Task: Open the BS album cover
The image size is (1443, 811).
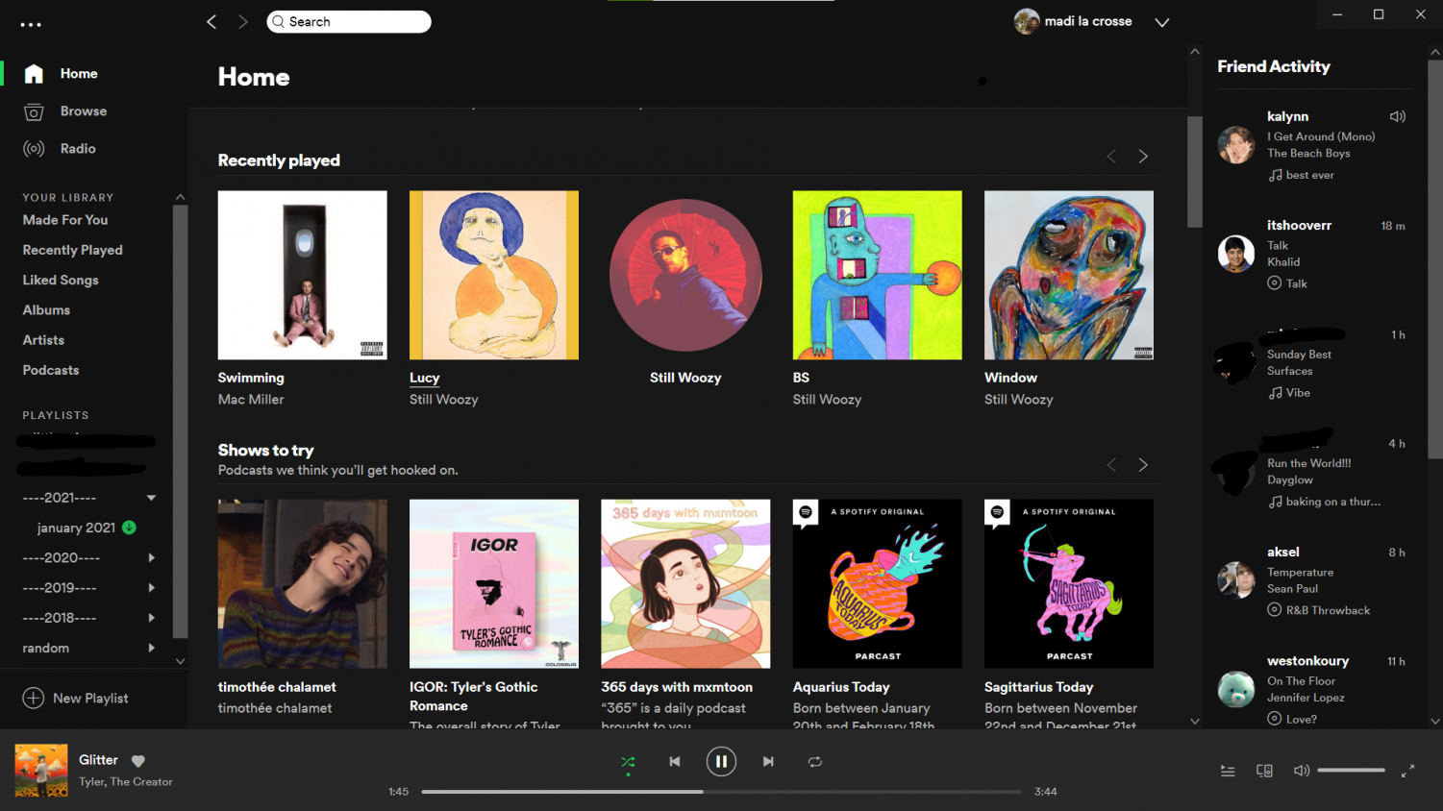Action: (x=878, y=275)
